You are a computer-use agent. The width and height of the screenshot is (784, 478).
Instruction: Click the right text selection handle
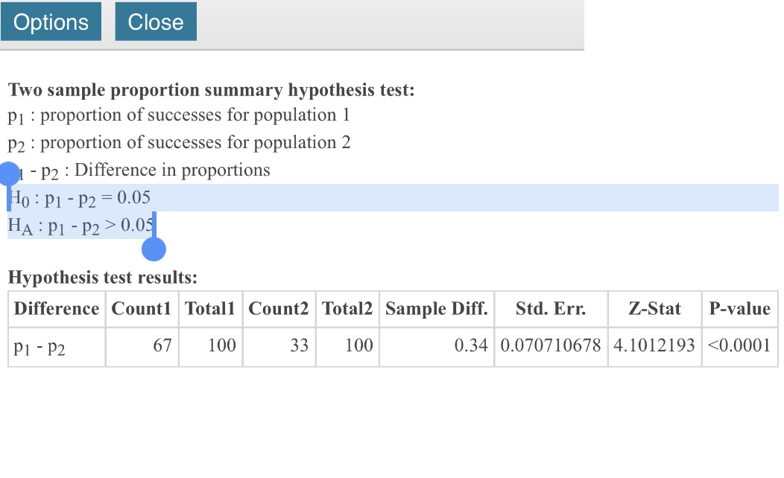click(x=153, y=249)
